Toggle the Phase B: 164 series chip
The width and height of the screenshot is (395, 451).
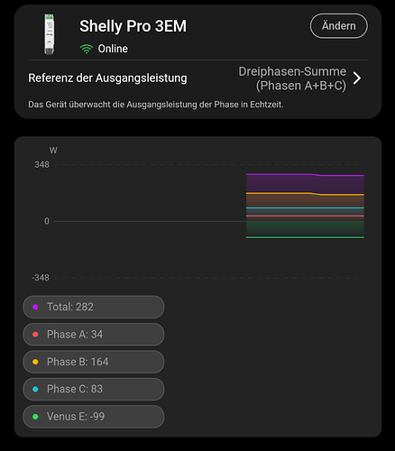coord(94,362)
